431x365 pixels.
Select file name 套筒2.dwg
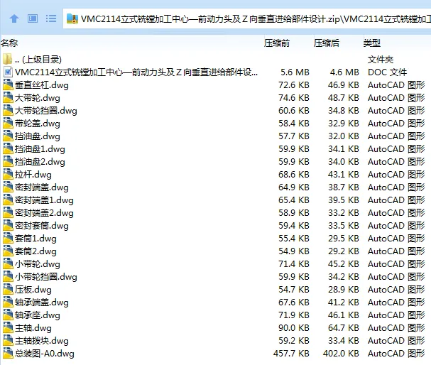point(36,251)
